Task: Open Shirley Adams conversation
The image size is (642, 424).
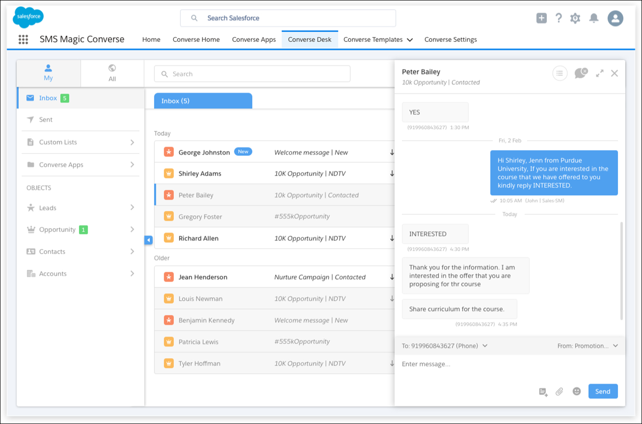Action: pyautogui.click(x=274, y=173)
